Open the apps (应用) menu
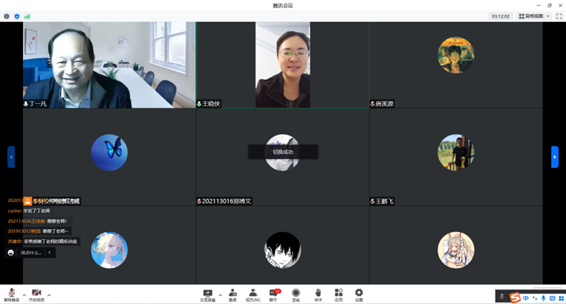The image size is (566, 304). [338, 294]
